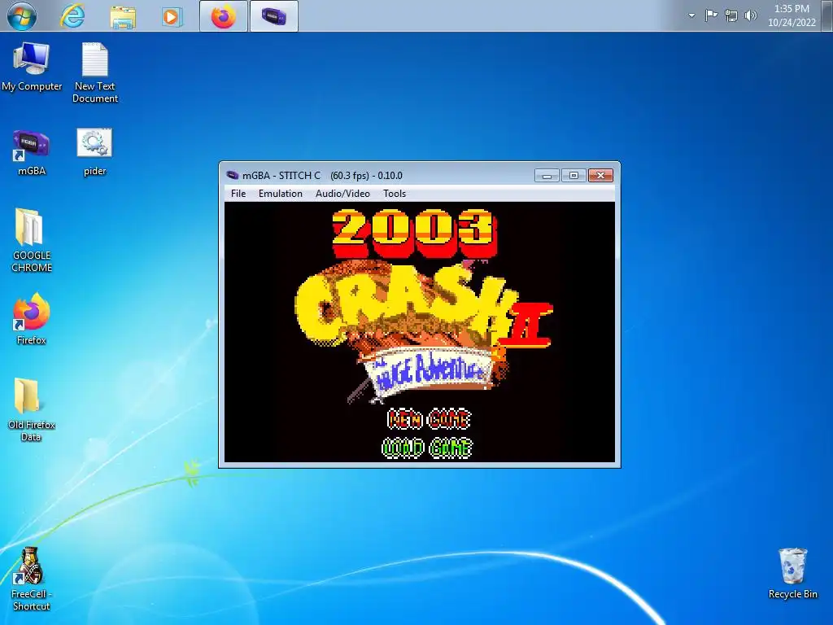This screenshot has width=833, height=625.
Task: Select the mGBA desktop shortcut
Action: click(x=32, y=152)
